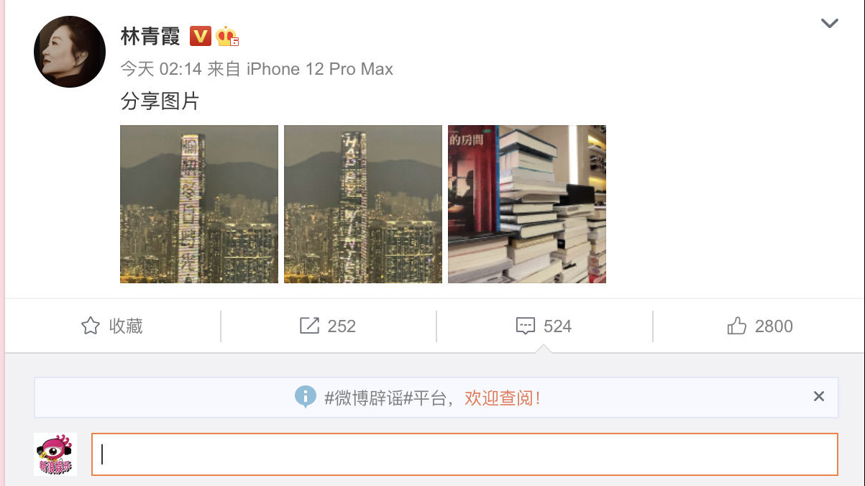This screenshot has width=865, height=486.
Task: Open 林青霞's profile avatar
Action: pyautogui.click(x=70, y=52)
